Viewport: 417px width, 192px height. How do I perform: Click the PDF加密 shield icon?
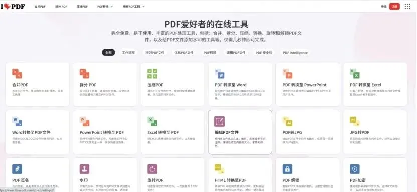tap(355, 169)
